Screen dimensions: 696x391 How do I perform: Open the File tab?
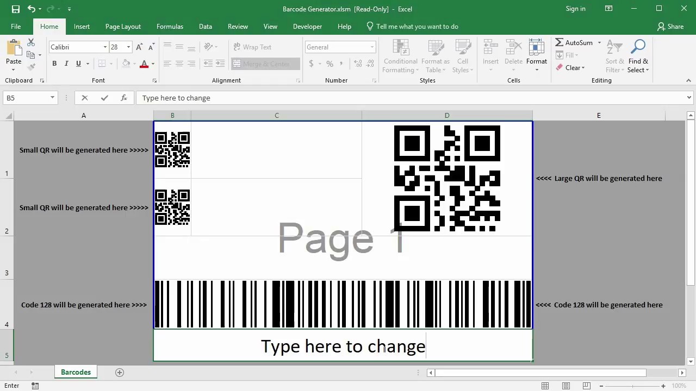tap(16, 26)
